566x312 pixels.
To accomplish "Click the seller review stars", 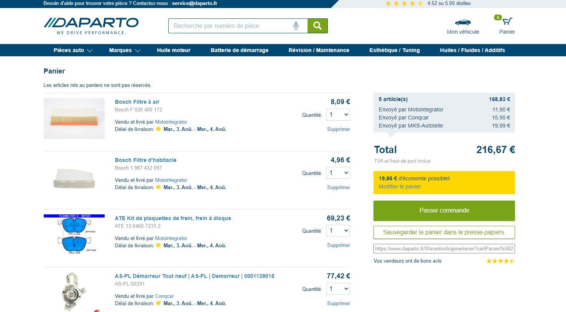I will pyautogui.click(x=500, y=261).
